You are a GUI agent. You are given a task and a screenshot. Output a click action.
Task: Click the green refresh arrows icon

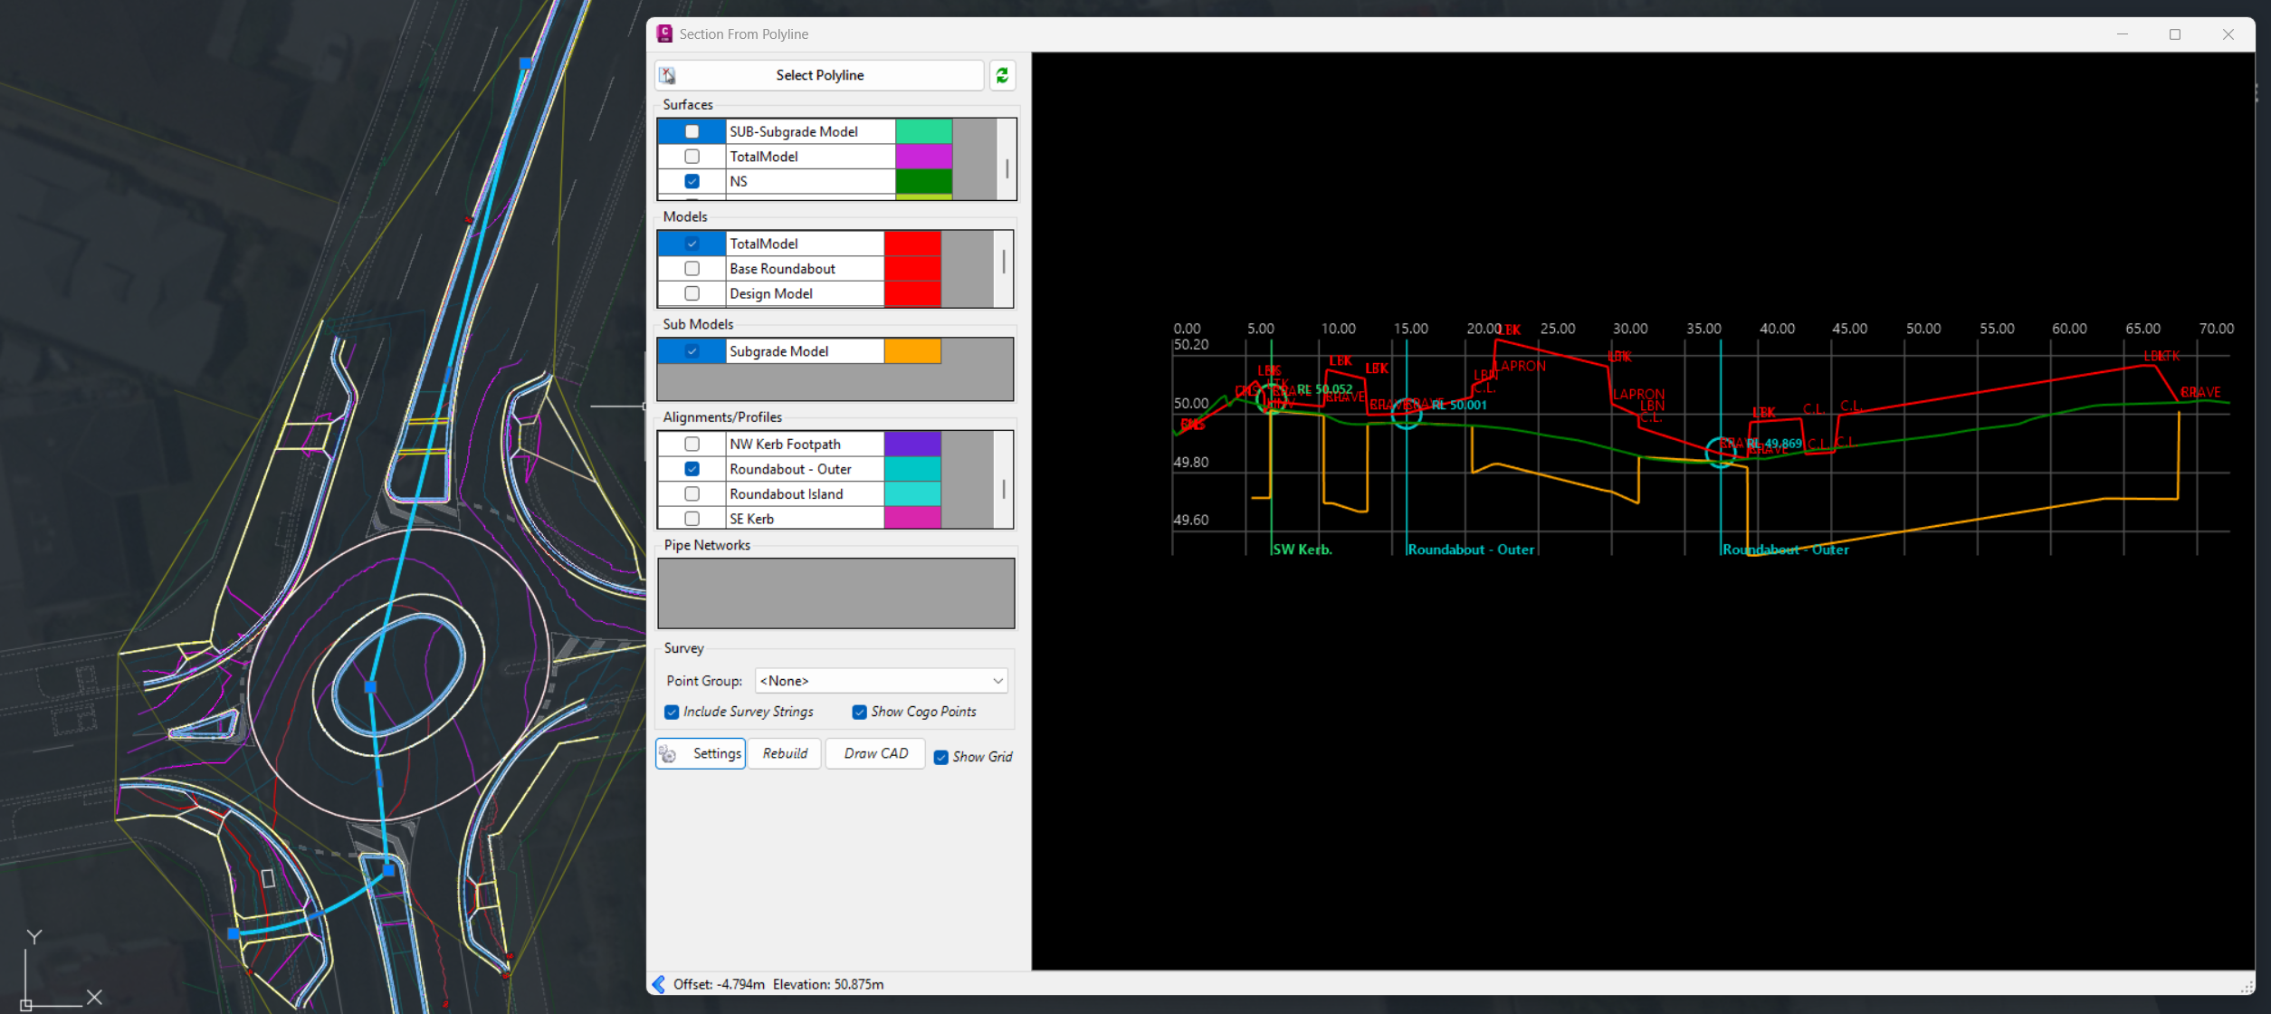(x=1002, y=75)
